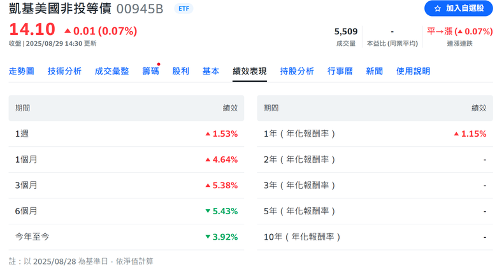Click the 4.64% performance value
Image resolution: width=497 pixels, height=274 pixels.
click(x=225, y=160)
